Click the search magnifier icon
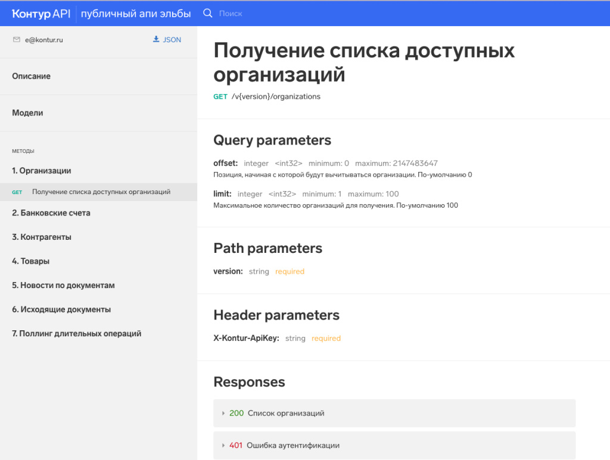610x460 pixels. [x=208, y=13]
